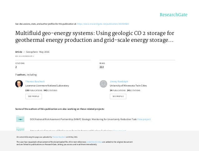Open the researchgate.net publication URL link

click(103, 24)
